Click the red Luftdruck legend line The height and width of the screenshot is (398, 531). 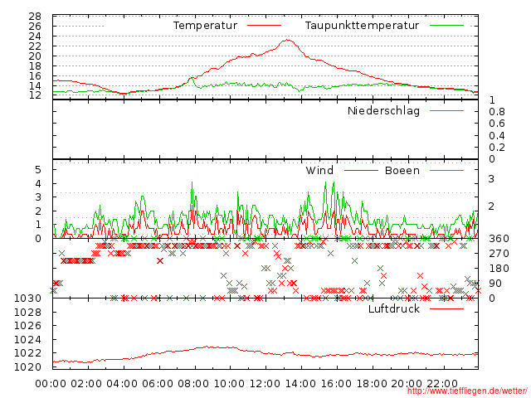tap(446, 308)
